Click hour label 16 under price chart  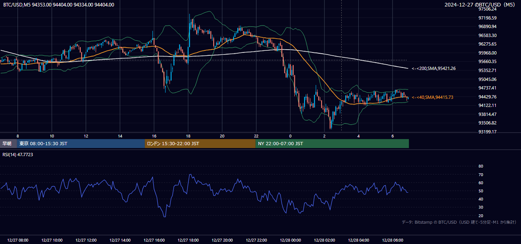coord(154,136)
